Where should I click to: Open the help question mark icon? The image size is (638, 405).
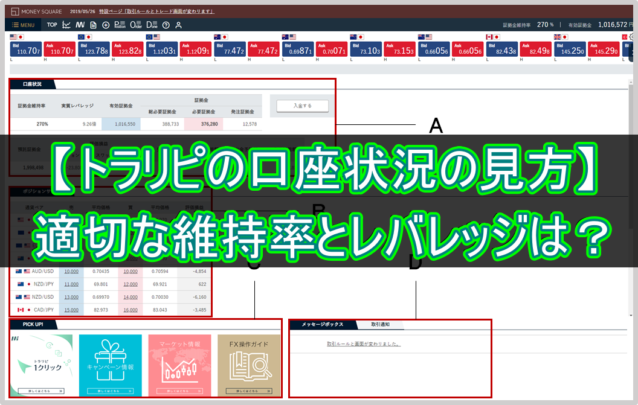coord(166,25)
